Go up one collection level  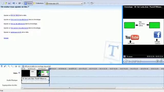85,3
